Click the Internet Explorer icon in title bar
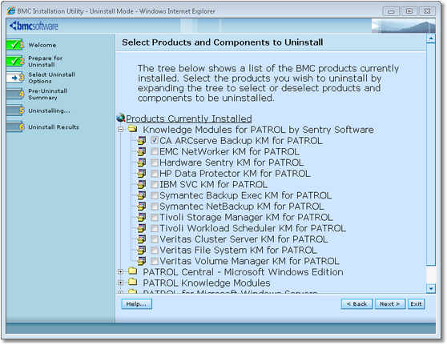This screenshot has width=447, height=345. pyautogui.click(x=11, y=11)
